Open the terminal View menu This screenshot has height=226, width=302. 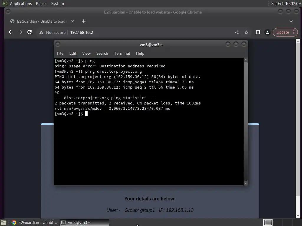pyautogui.click(x=86, y=54)
